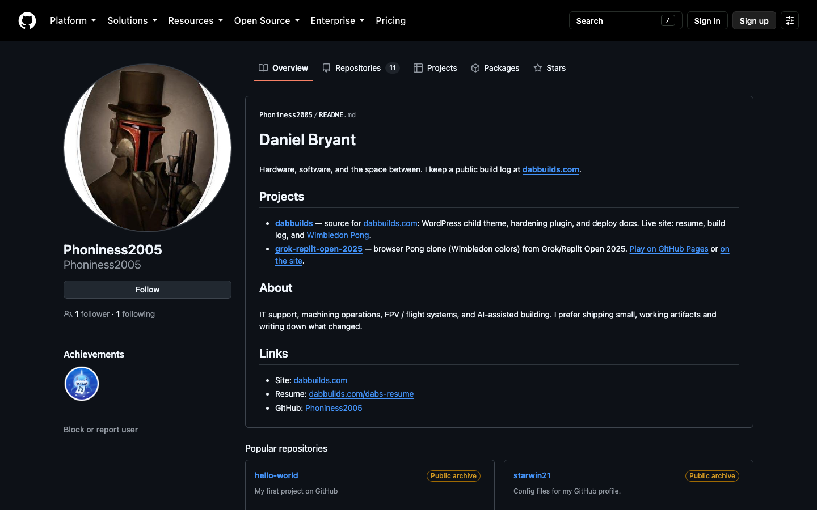The height and width of the screenshot is (510, 817).
Task: Open dabbuilds.com link in intro sentence
Action: coord(551,169)
